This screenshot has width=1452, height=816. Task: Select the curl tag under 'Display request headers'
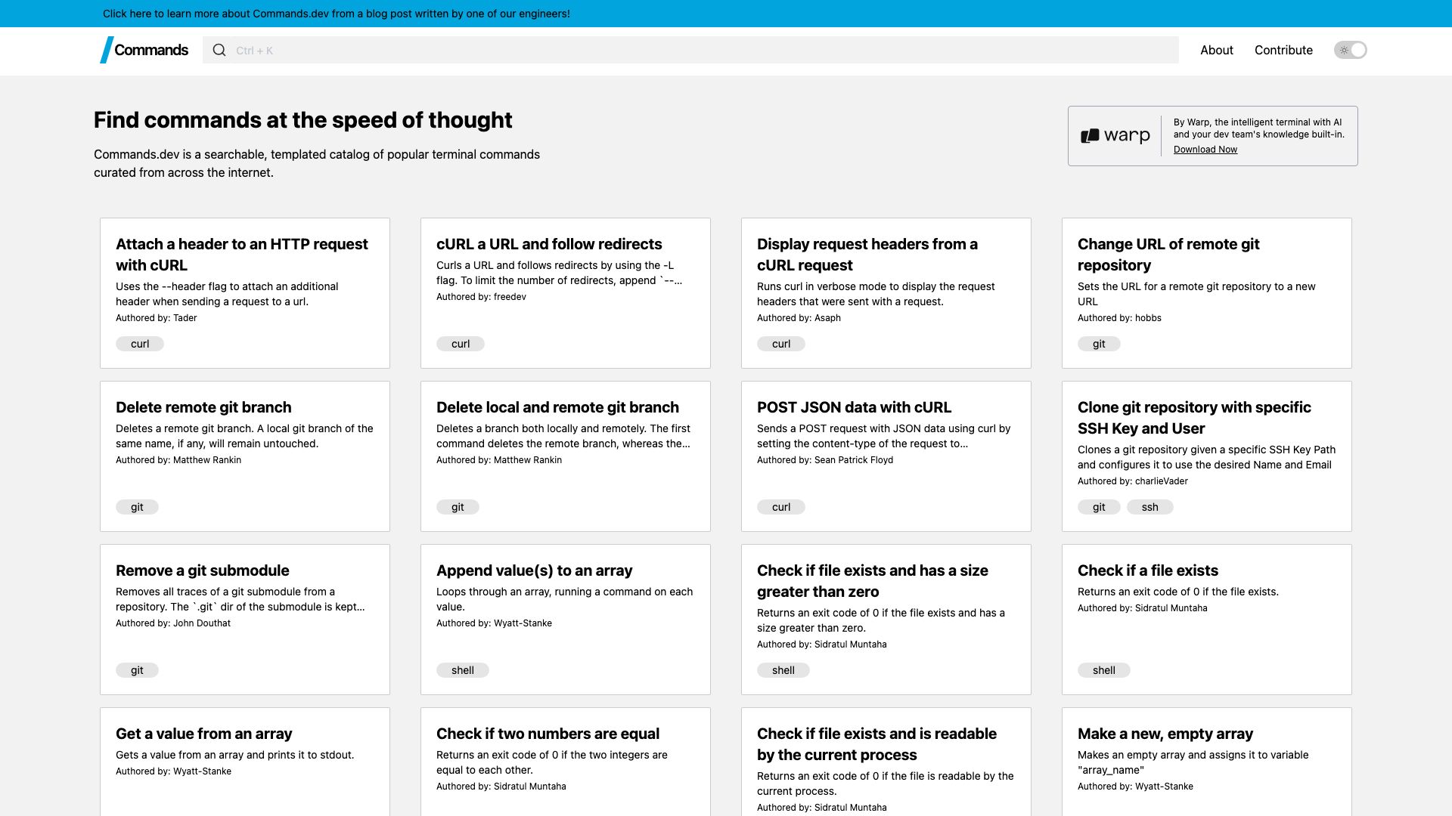(780, 344)
